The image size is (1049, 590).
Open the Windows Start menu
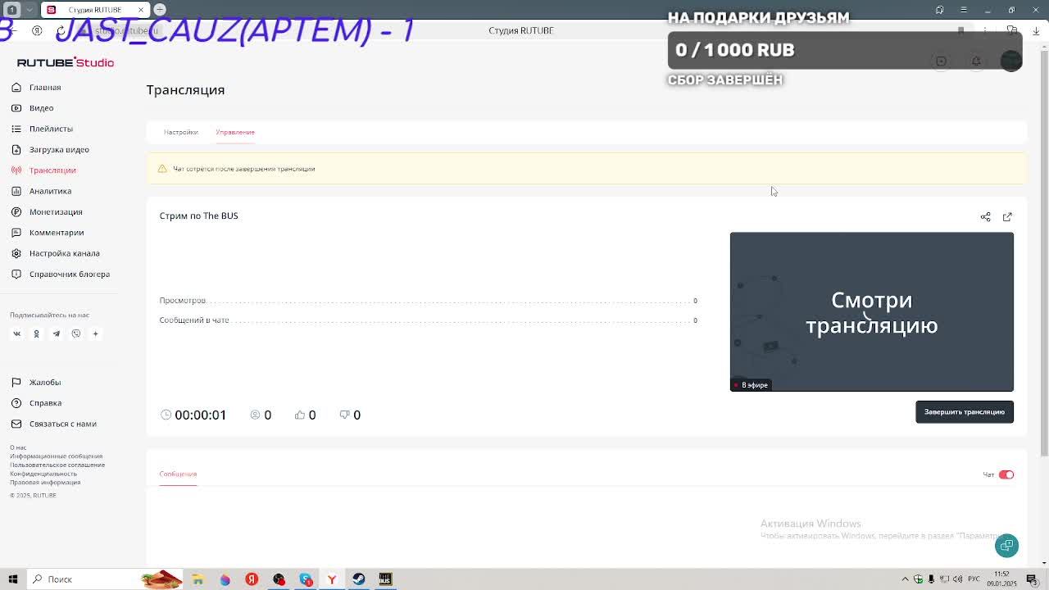pos(12,579)
